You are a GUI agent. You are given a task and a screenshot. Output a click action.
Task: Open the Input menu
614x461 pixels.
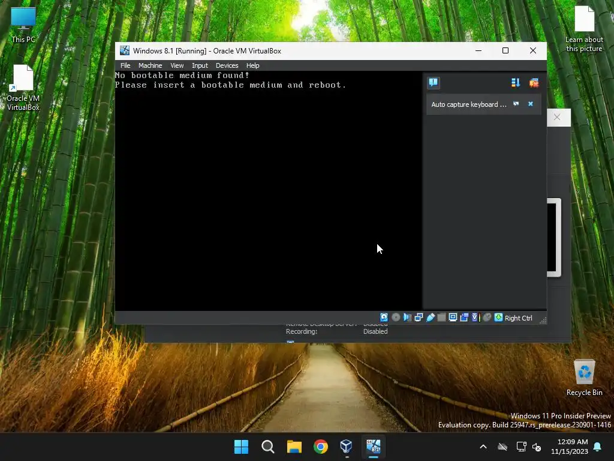200,65
